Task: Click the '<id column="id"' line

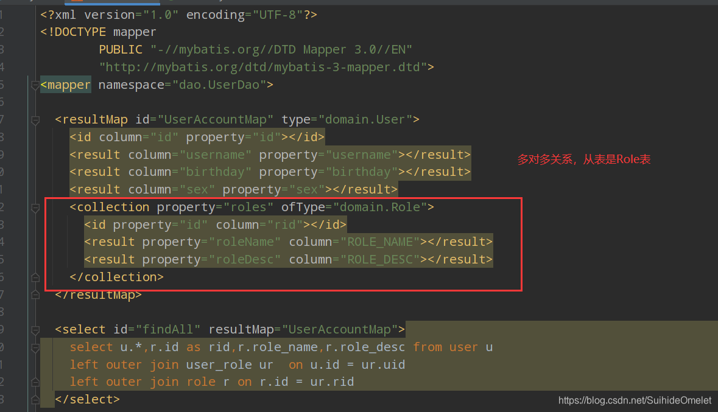Action: [x=197, y=138]
